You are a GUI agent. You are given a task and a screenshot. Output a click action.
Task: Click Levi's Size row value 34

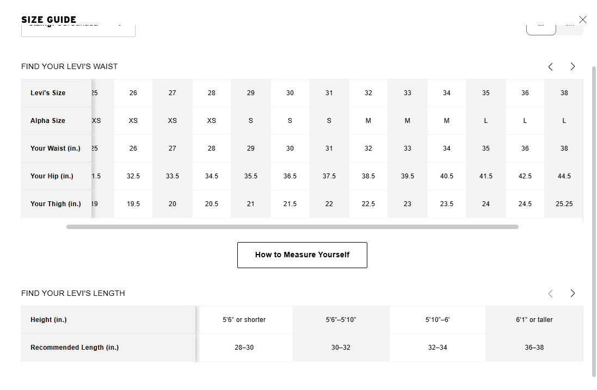pyautogui.click(x=447, y=93)
